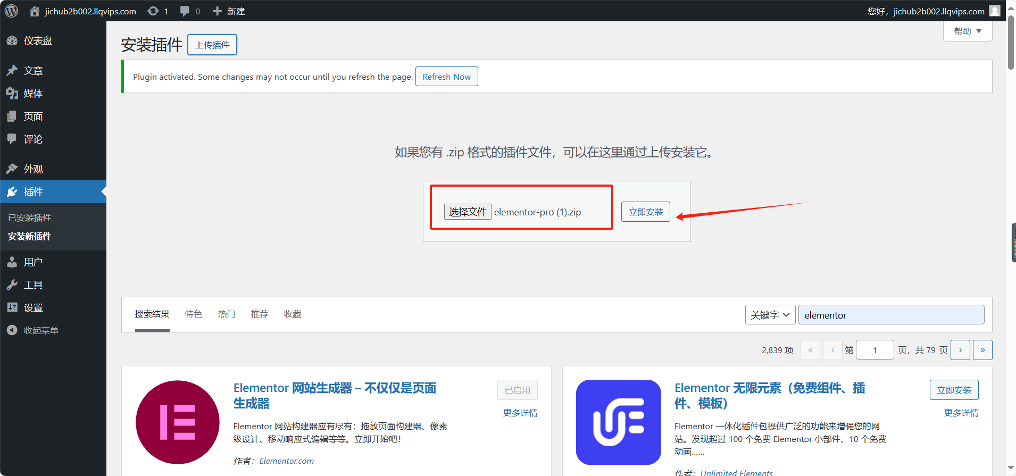The image size is (1016, 476).
Task: Click the 工具 wrench icon
Action: point(12,285)
